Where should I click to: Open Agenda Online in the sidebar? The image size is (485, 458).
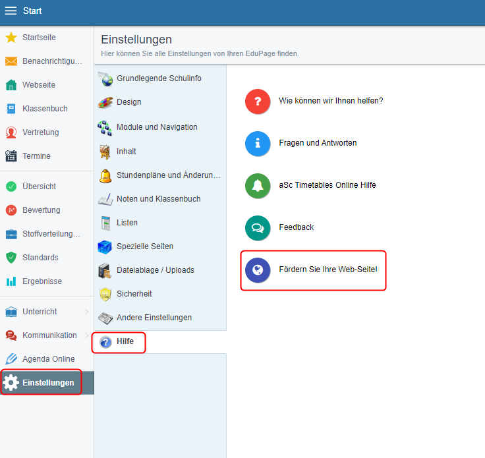pos(47,359)
